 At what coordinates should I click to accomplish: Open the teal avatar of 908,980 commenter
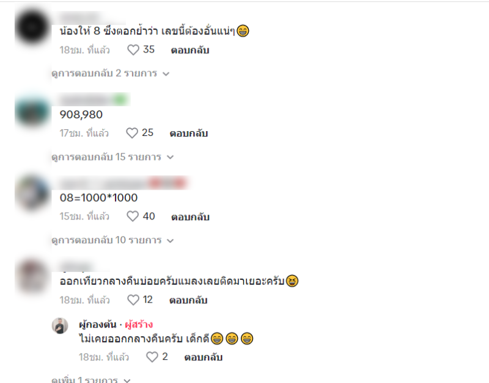pyautogui.click(x=32, y=110)
